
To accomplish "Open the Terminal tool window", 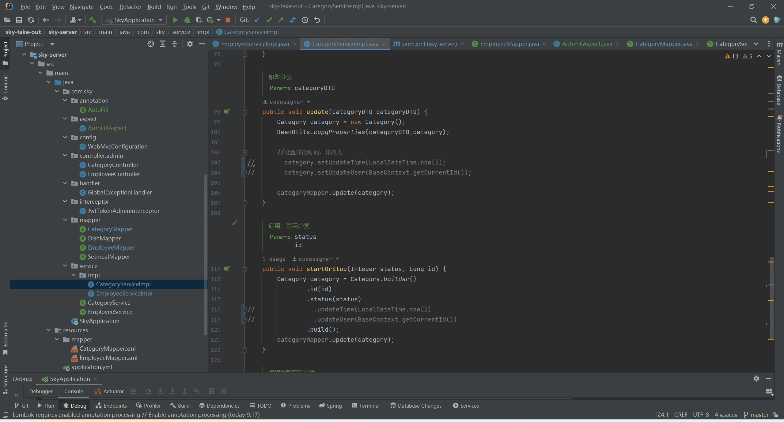I will pos(365,405).
